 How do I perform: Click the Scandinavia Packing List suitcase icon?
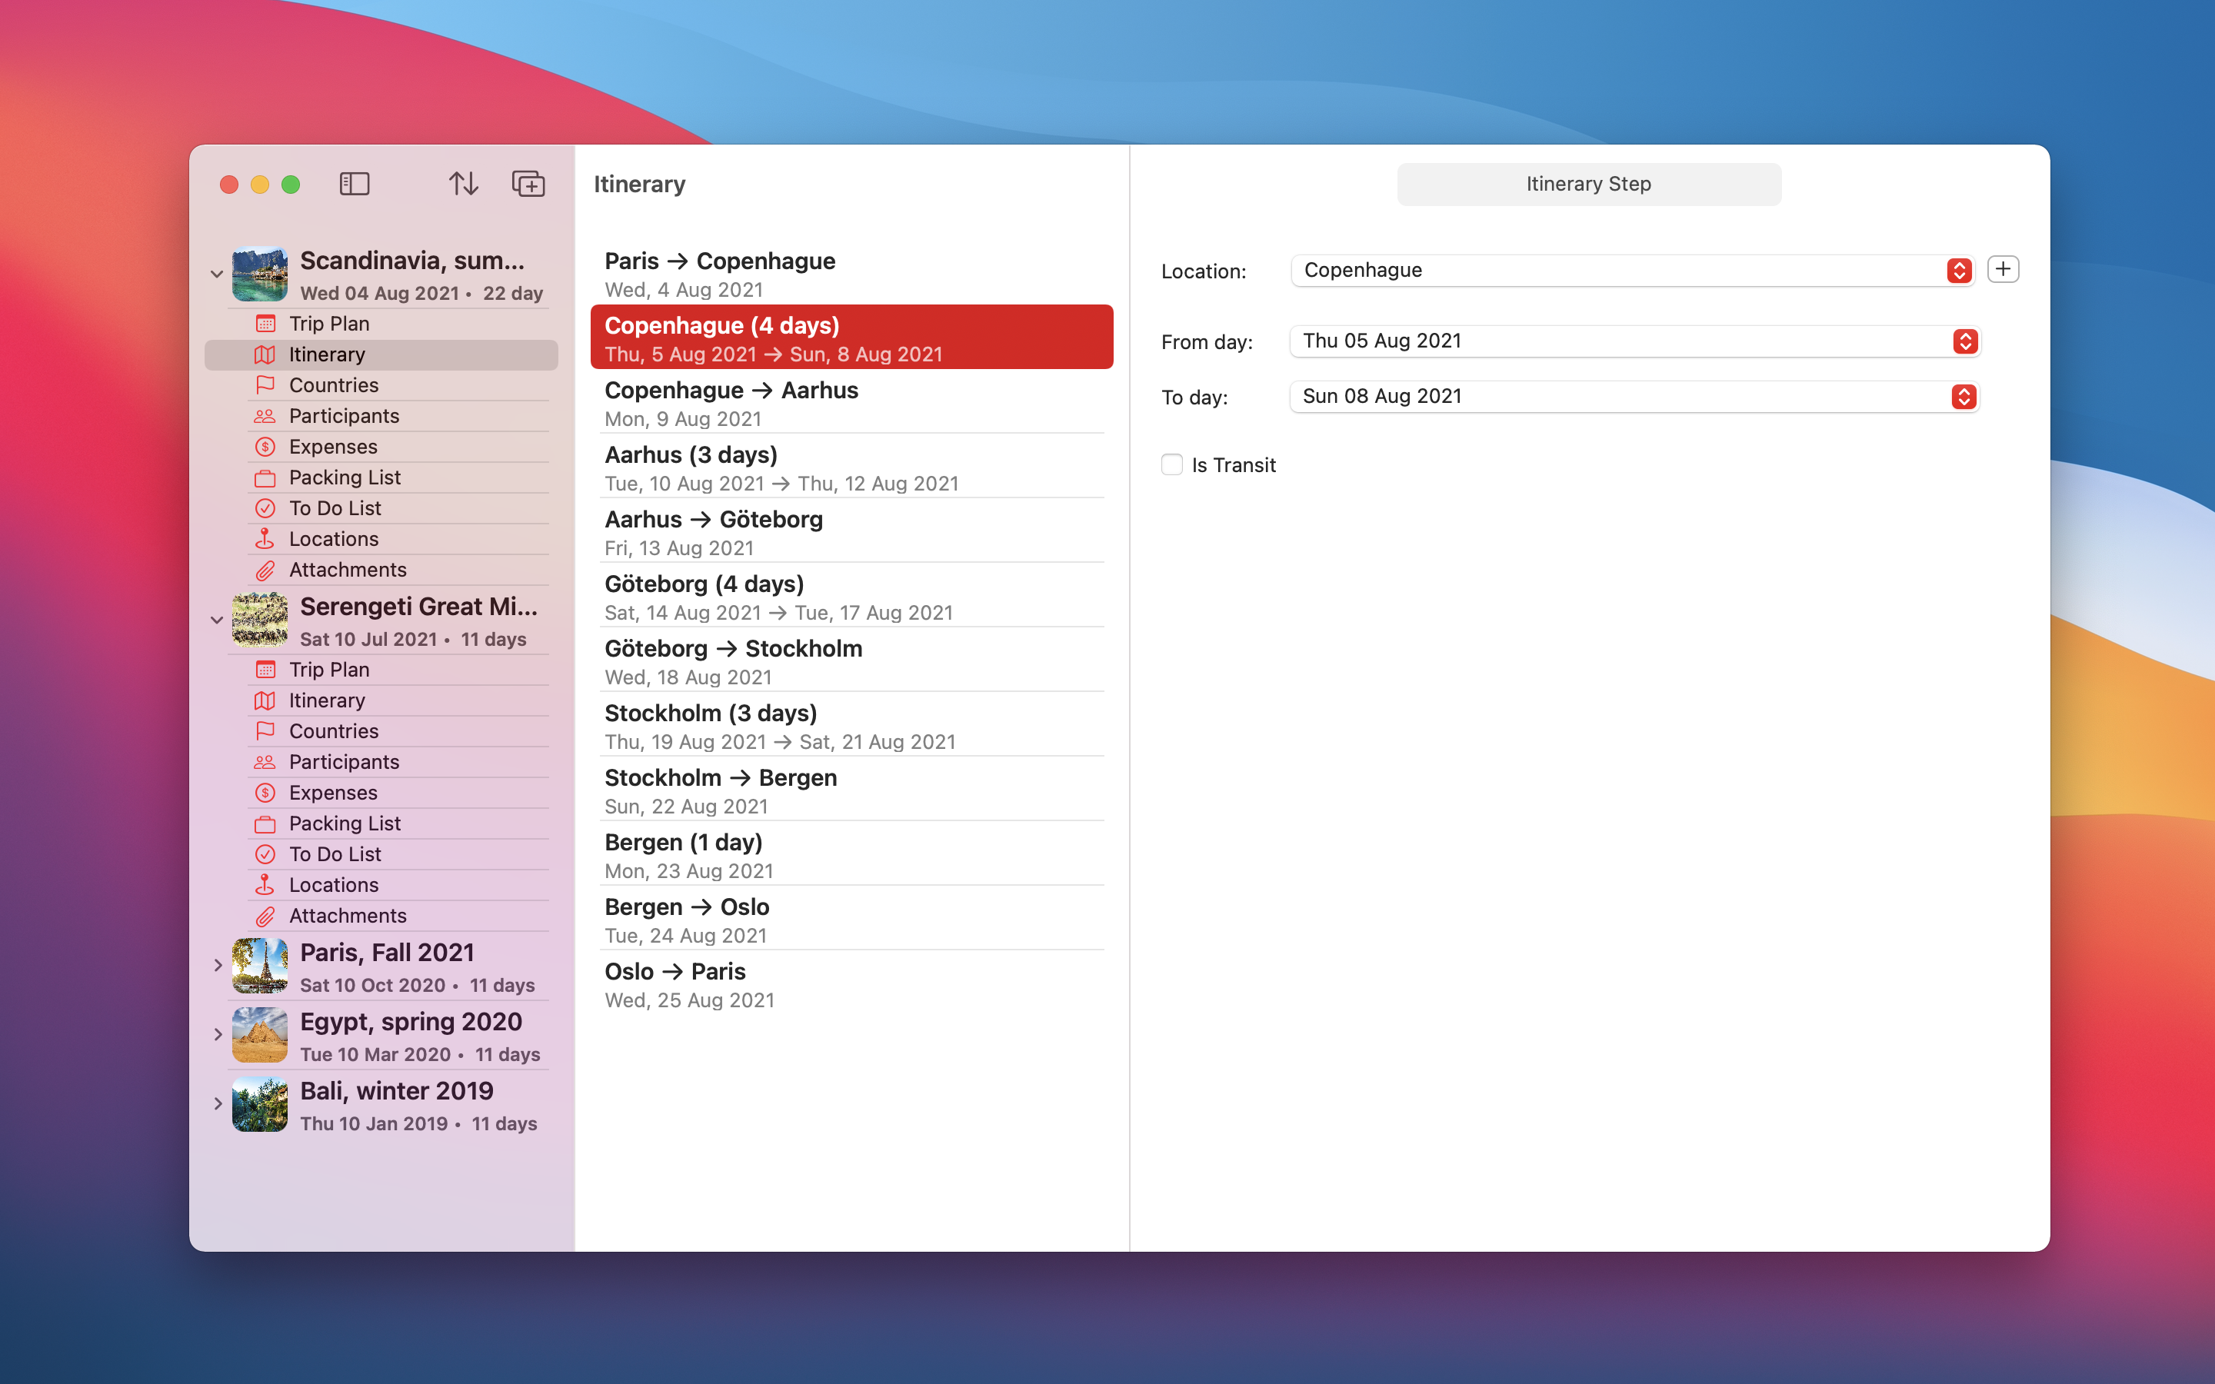pos(265,477)
